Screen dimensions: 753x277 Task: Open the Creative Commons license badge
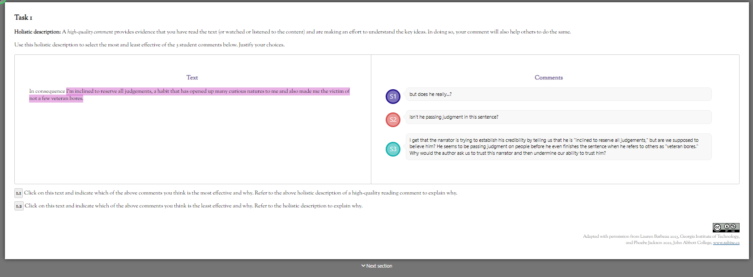pos(726,227)
